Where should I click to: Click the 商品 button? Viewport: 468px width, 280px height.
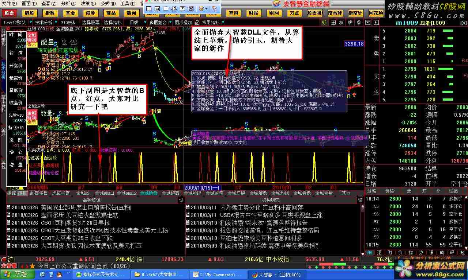click(x=111, y=13)
